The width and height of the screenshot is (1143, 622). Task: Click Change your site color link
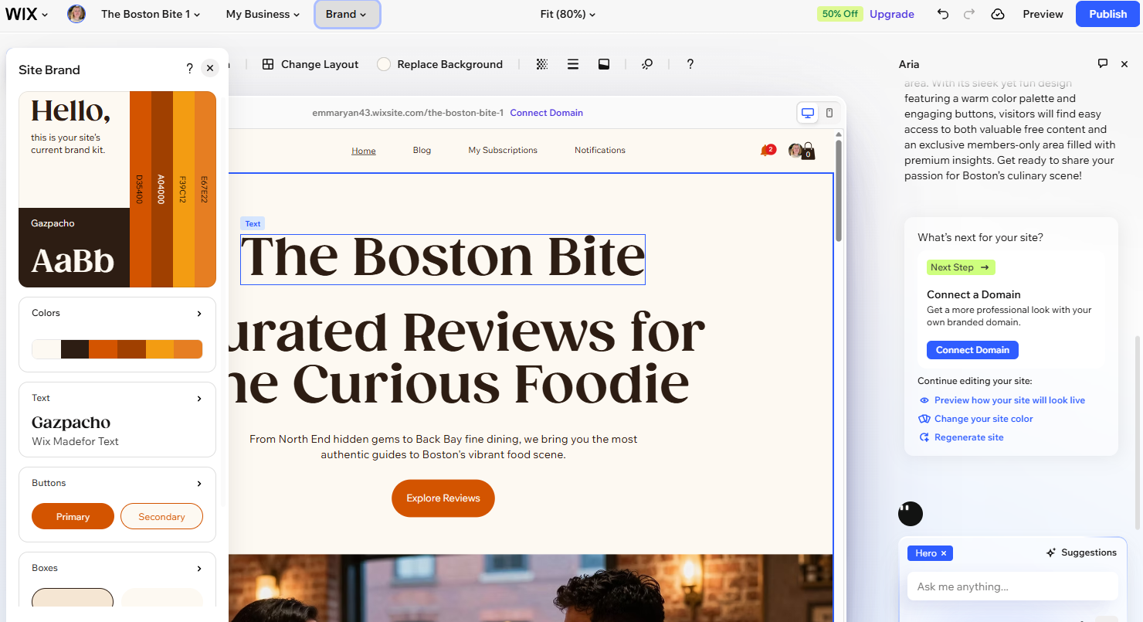983,419
